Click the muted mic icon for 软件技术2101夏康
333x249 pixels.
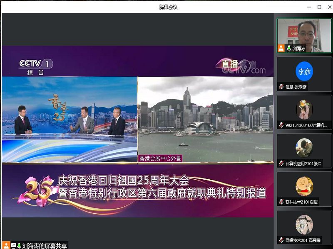282,202
